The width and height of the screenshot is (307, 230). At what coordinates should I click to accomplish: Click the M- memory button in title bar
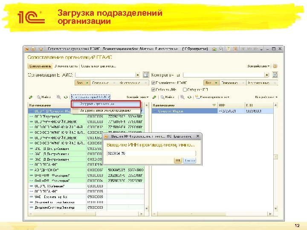point(256,49)
